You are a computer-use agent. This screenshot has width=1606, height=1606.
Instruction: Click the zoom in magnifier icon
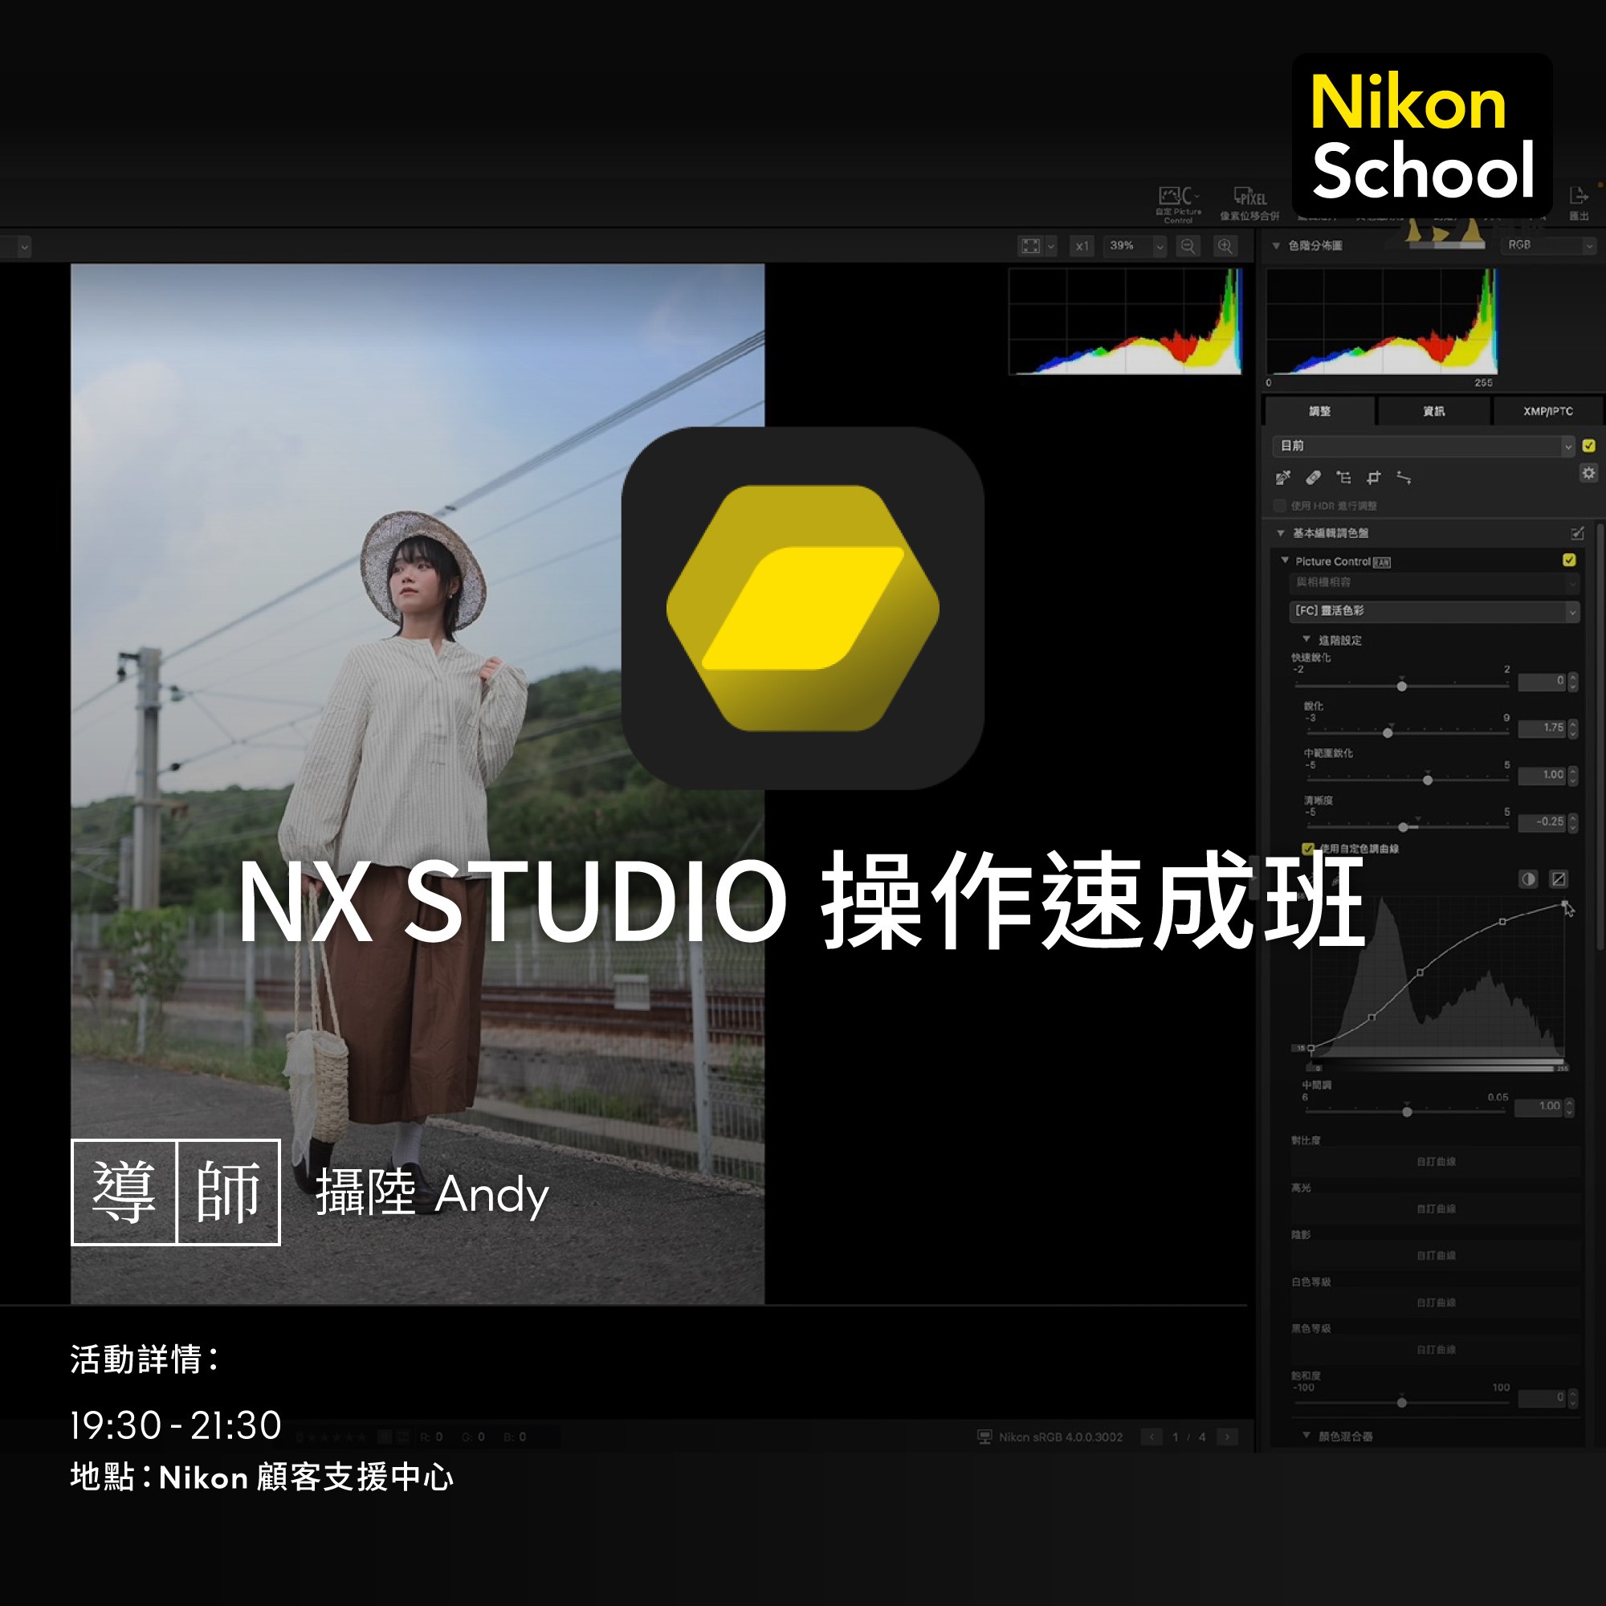(1225, 246)
